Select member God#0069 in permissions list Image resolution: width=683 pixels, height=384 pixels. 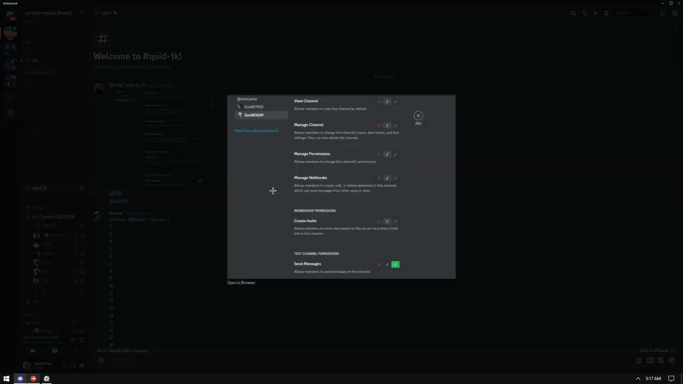261,115
